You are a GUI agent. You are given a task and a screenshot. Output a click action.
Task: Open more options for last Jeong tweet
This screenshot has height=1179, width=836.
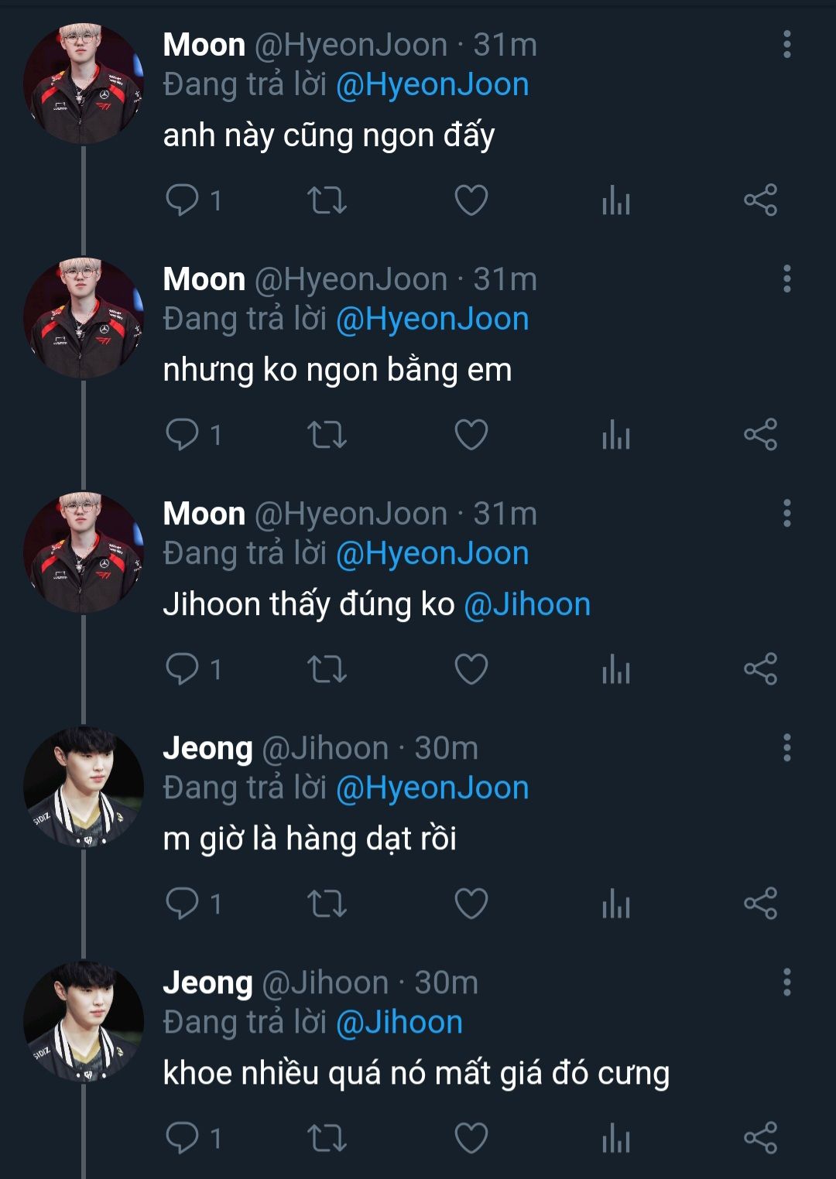(786, 982)
